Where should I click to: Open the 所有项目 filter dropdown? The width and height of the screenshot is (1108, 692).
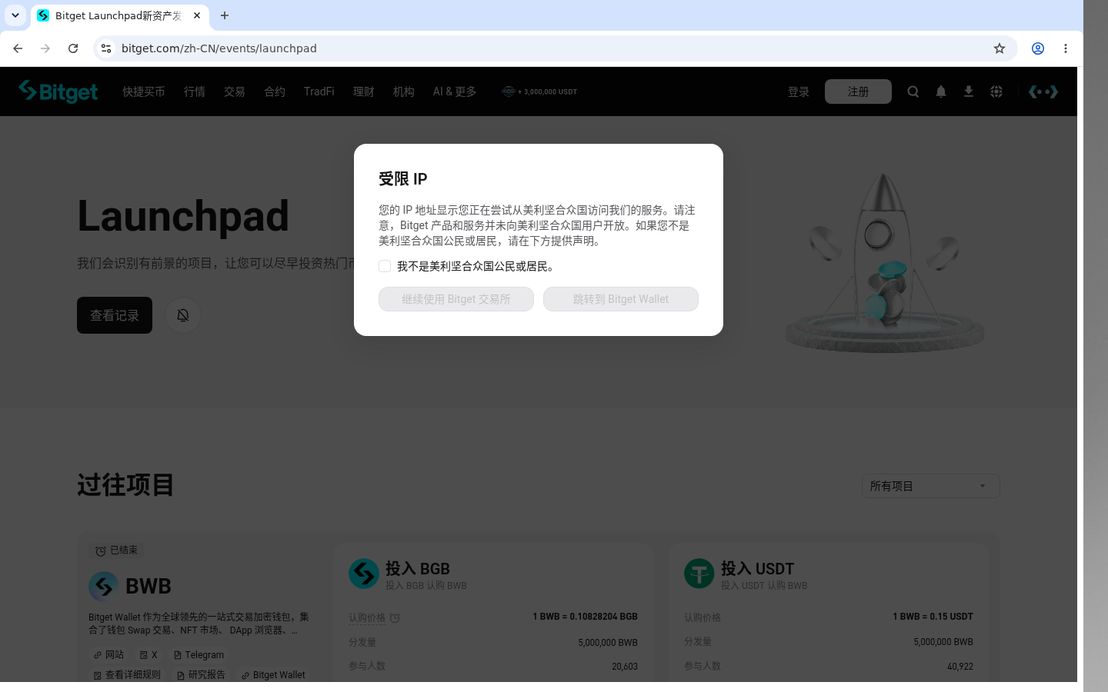click(x=930, y=486)
